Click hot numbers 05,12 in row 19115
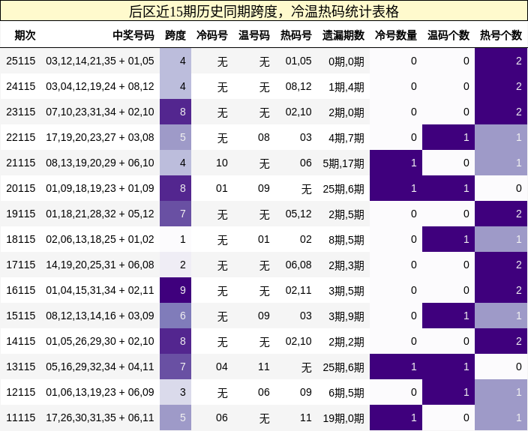Screen dimensions: 528x431 coord(298,214)
